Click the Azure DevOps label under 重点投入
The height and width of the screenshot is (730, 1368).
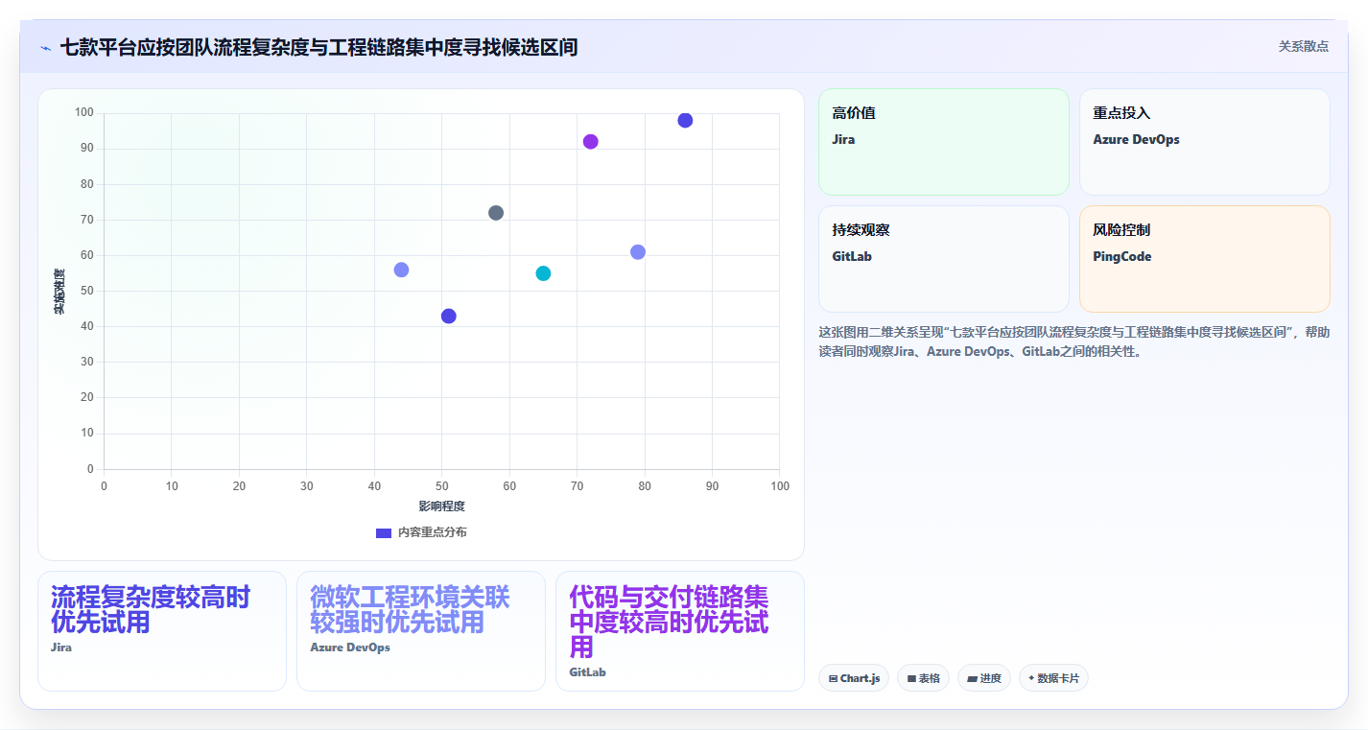pyautogui.click(x=1136, y=140)
